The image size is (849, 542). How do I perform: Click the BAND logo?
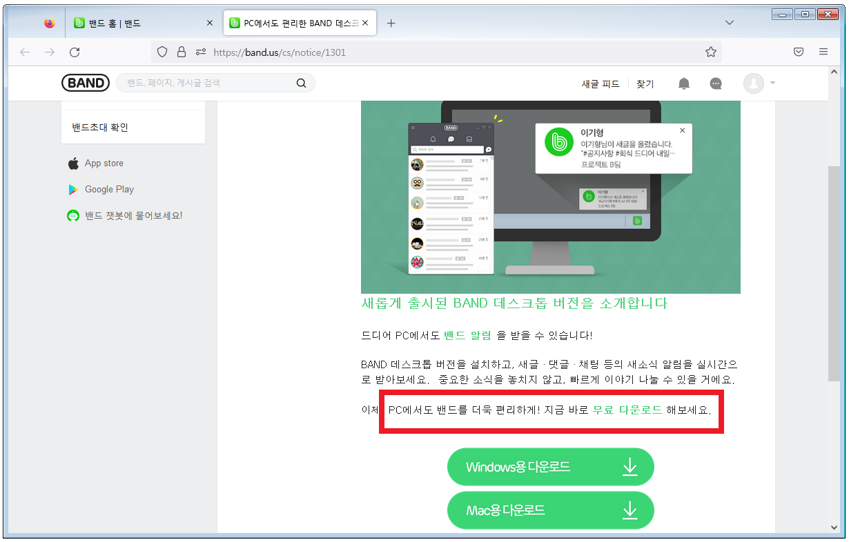86,83
